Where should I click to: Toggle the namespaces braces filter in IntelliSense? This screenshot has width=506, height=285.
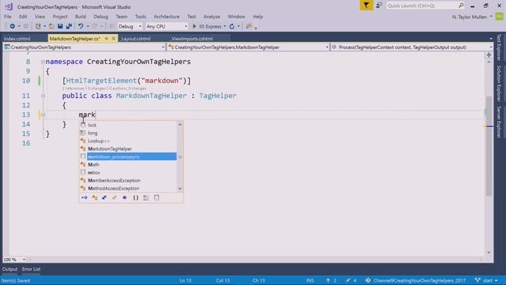coord(136,197)
